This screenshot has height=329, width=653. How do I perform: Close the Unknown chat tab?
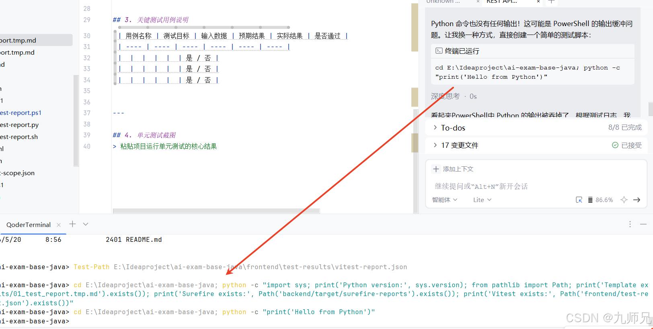click(478, 2)
